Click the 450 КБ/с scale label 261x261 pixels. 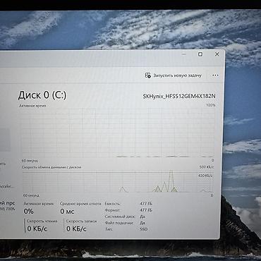[x=206, y=176]
